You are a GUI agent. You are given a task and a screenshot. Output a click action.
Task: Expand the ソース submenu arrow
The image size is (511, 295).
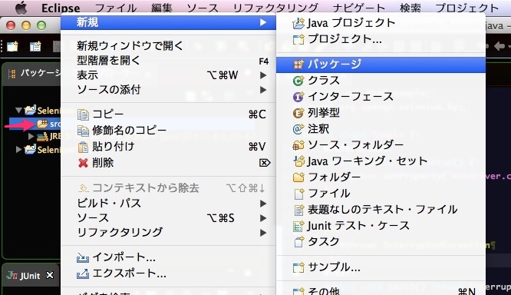coord(263,218)
